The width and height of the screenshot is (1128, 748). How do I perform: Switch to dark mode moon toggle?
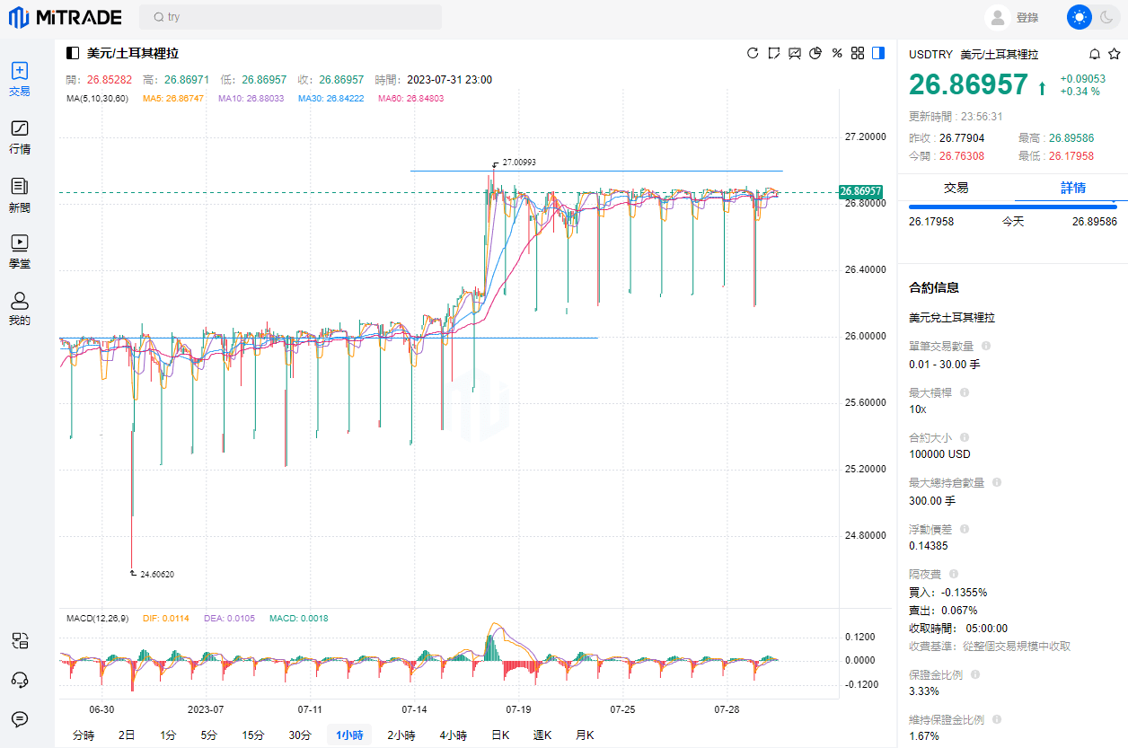[x=1106, y=17]
